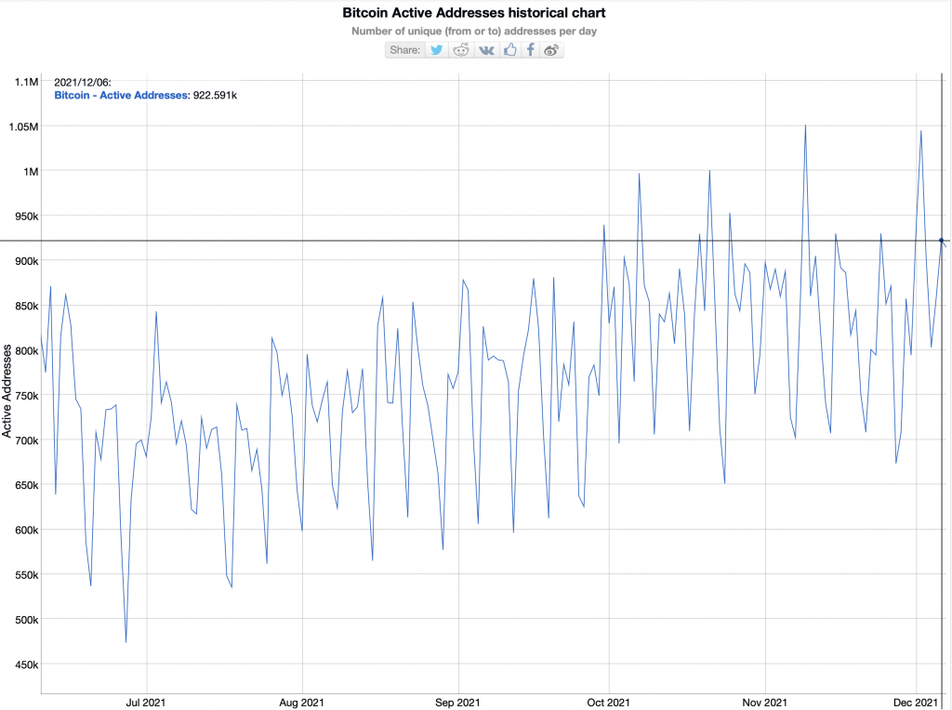Image resolution: width=952 pixels, height=710 pixels.
Task: Click the '1.05M' y-axis label
Action: pyautogui.click(x=23, y=126)
